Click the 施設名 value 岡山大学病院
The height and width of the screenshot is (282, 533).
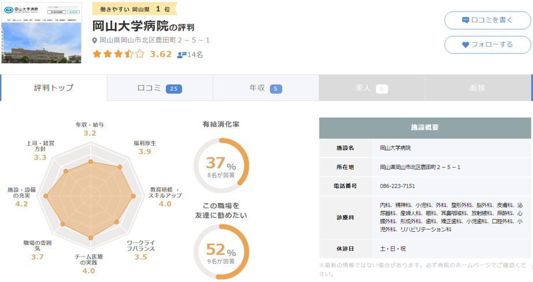[395, 148]
